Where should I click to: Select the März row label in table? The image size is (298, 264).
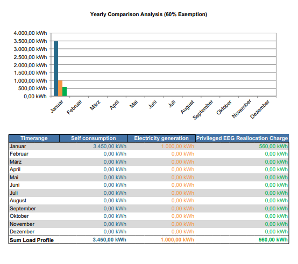pyautogui.click(x=16, y=162)
